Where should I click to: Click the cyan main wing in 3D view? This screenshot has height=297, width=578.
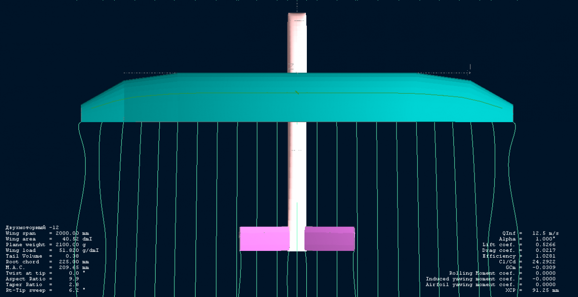coord(297,98)
